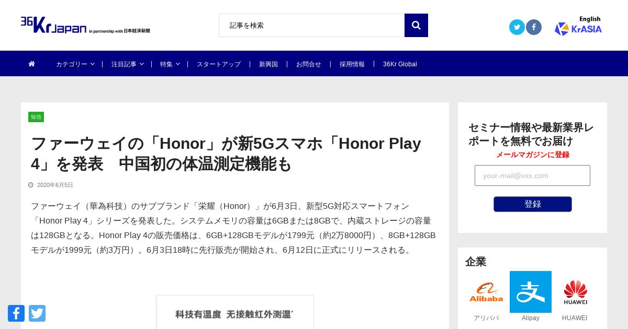Viewport: 628px width, 329px height.
Task: Expand the 特集 menu
Action: click(170, 64)
